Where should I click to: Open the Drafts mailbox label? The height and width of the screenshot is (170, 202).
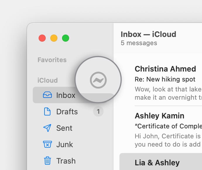67,112
